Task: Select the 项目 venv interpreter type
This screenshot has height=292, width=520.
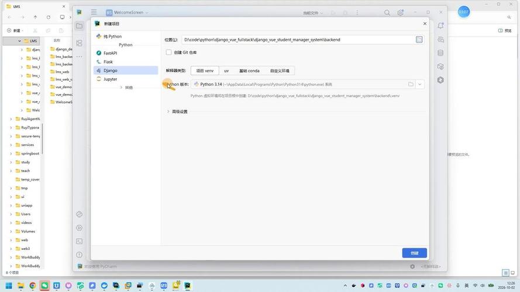Action: (x=205, y=71)
